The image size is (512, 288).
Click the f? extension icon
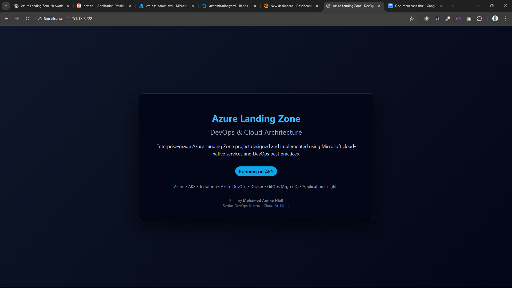point(437,18)
